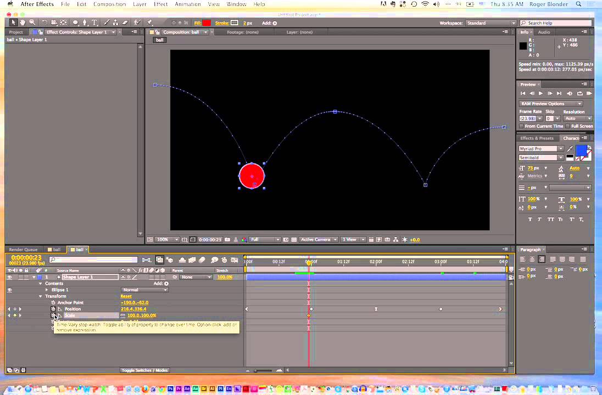Select the Eraser tool
Image resolution: width=602 pixels, height=395 pixels.
point(125,22)
